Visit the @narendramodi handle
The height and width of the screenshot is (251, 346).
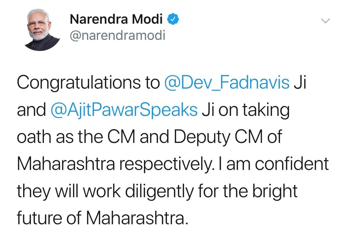click(x=117, y=35)
